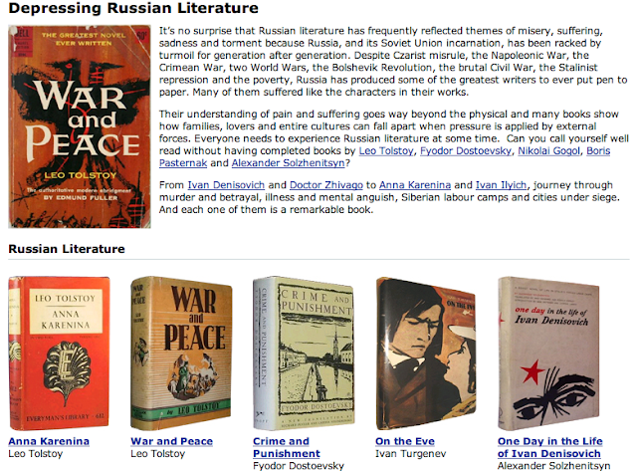Image resolution: width=637 pixels, height=471 pixels.
Task: View the Crime and Punishment book cover
Action: pos(304,353)
